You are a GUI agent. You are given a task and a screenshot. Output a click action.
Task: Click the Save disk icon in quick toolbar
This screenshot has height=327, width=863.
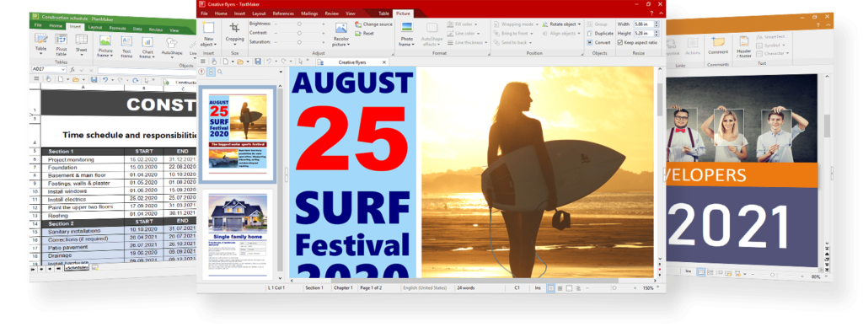[x=257, y=62]
